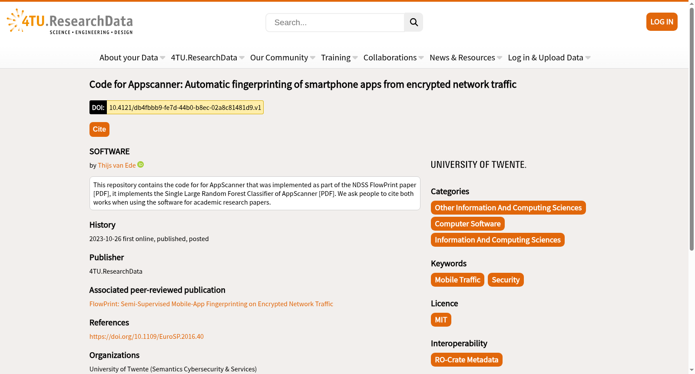Expand the News & Resources menu arrow

click(x=500, y=58)
